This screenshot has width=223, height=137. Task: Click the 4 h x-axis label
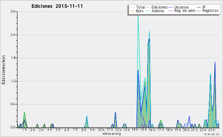tap(50, 130)
